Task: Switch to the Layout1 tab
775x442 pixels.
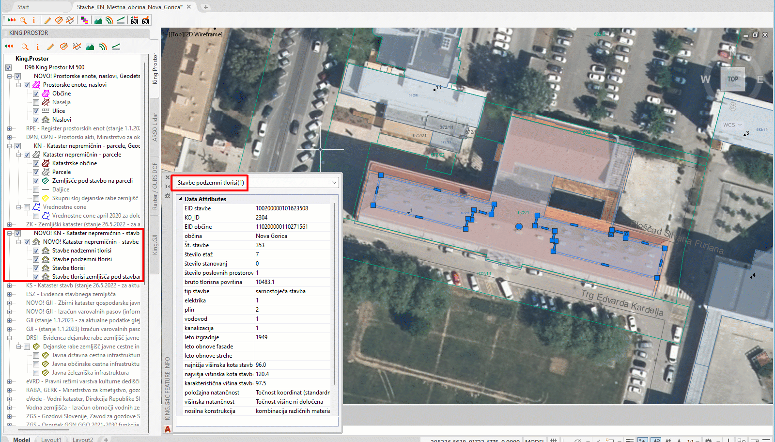Action: coord(51,440)
